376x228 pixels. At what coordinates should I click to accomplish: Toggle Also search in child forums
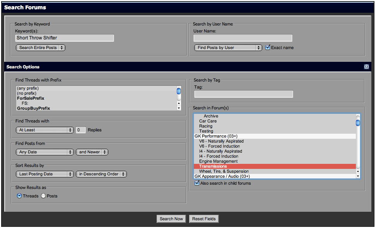pyautogui.click(x=197, y=183)
